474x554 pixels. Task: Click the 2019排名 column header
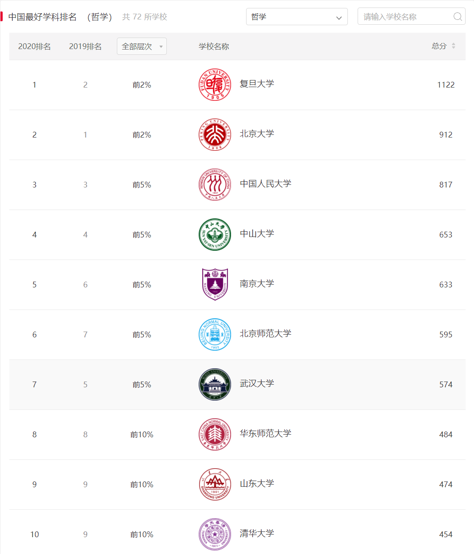point(85,46)
